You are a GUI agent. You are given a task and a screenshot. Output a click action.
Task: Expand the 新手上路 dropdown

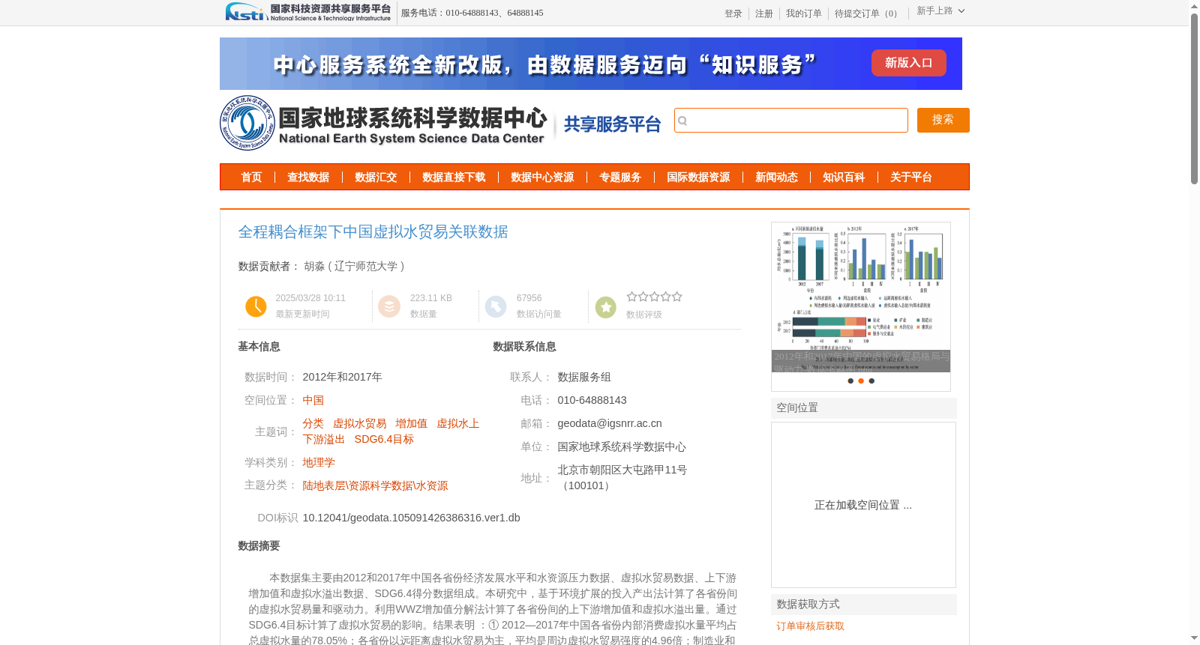point(940,11)
